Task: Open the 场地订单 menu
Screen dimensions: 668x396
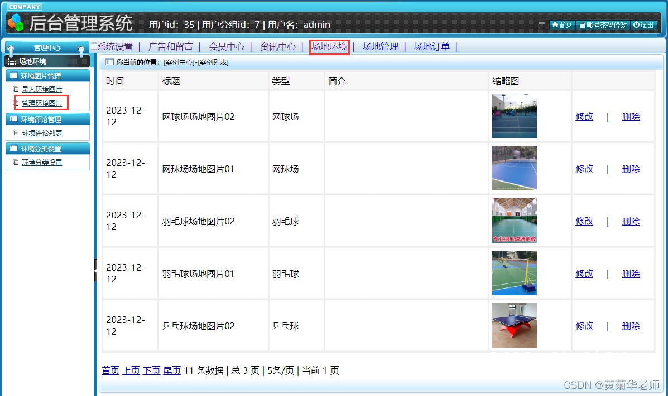Action: click(432, 46)
